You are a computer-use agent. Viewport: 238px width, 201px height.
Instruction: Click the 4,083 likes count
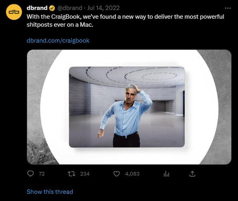pos(132,174)
